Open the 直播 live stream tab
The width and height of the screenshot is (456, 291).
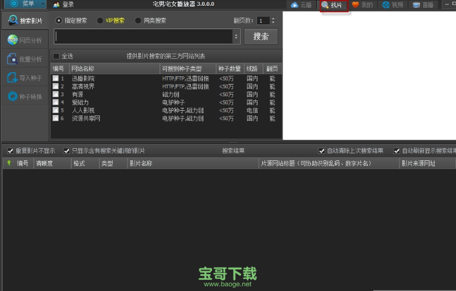click(423, 5)
